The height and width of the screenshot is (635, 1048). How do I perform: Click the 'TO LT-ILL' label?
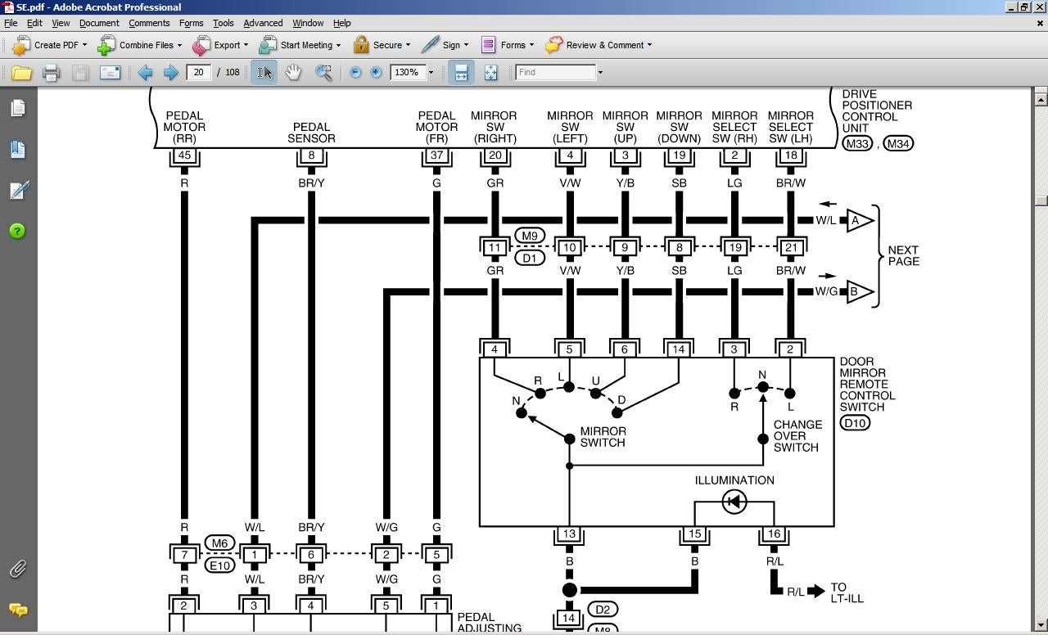pos(847,593)
